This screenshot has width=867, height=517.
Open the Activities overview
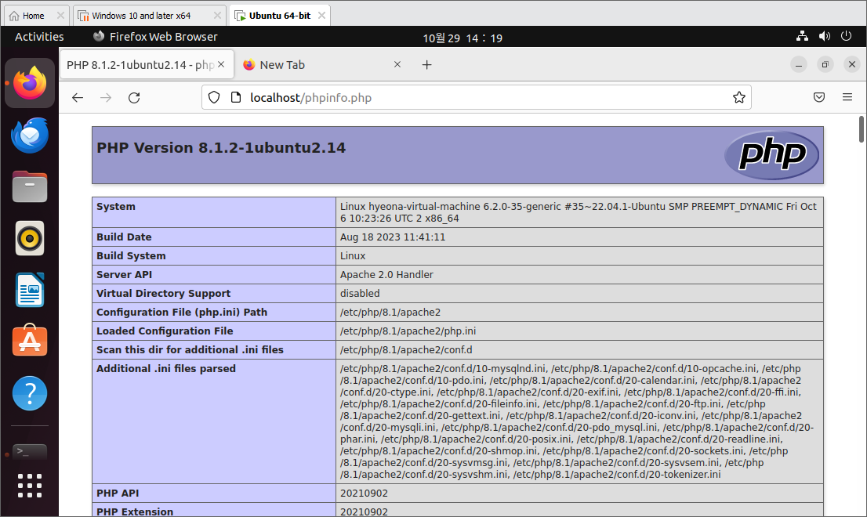click(39, 37)
